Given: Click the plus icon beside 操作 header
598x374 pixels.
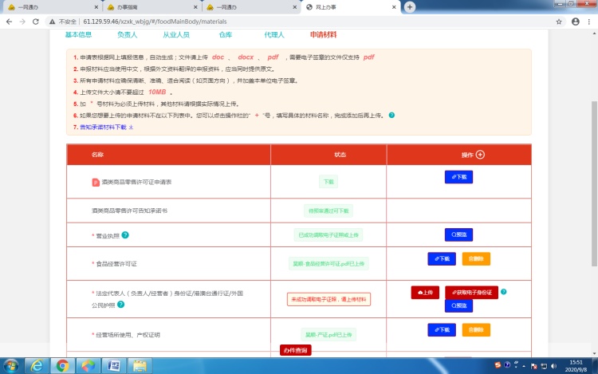Looking at the screenshot, I should point(480,155).
